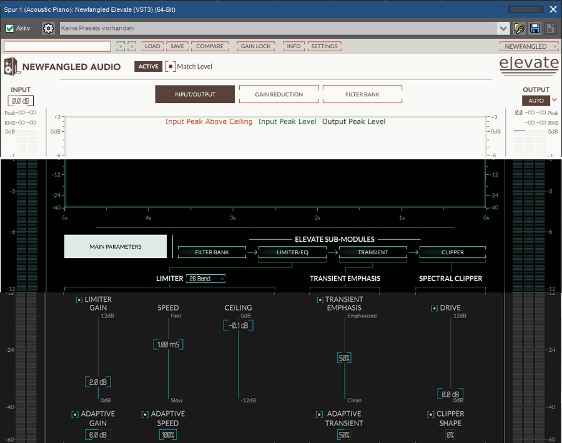The width and height of the screenshot is (562, 443).
Task: Toggle the Limiter Gain link indicator
Action: tap(79, 299)
